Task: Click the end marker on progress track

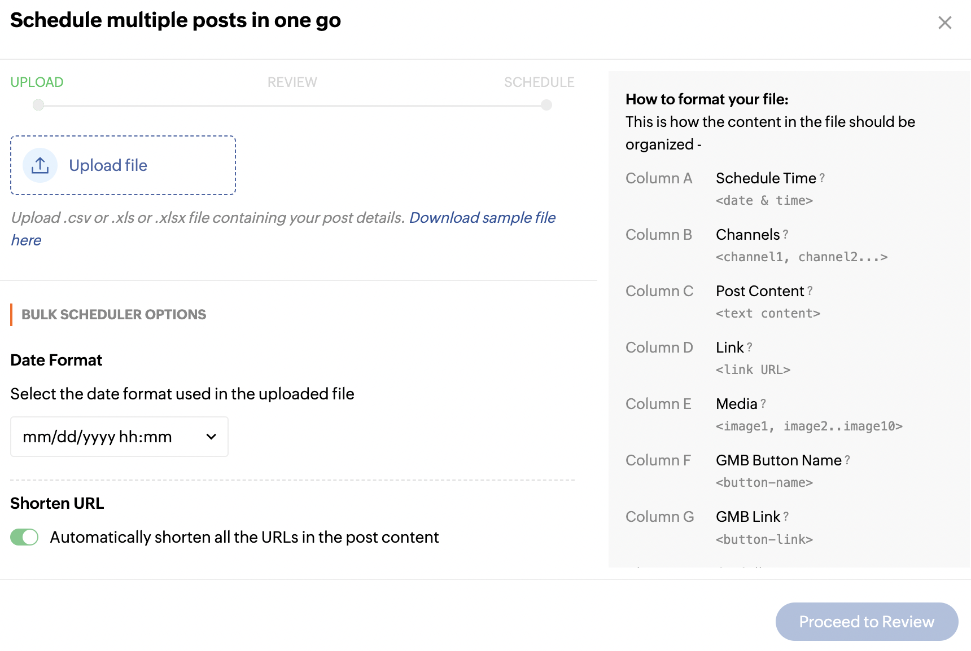Action: 546,105
